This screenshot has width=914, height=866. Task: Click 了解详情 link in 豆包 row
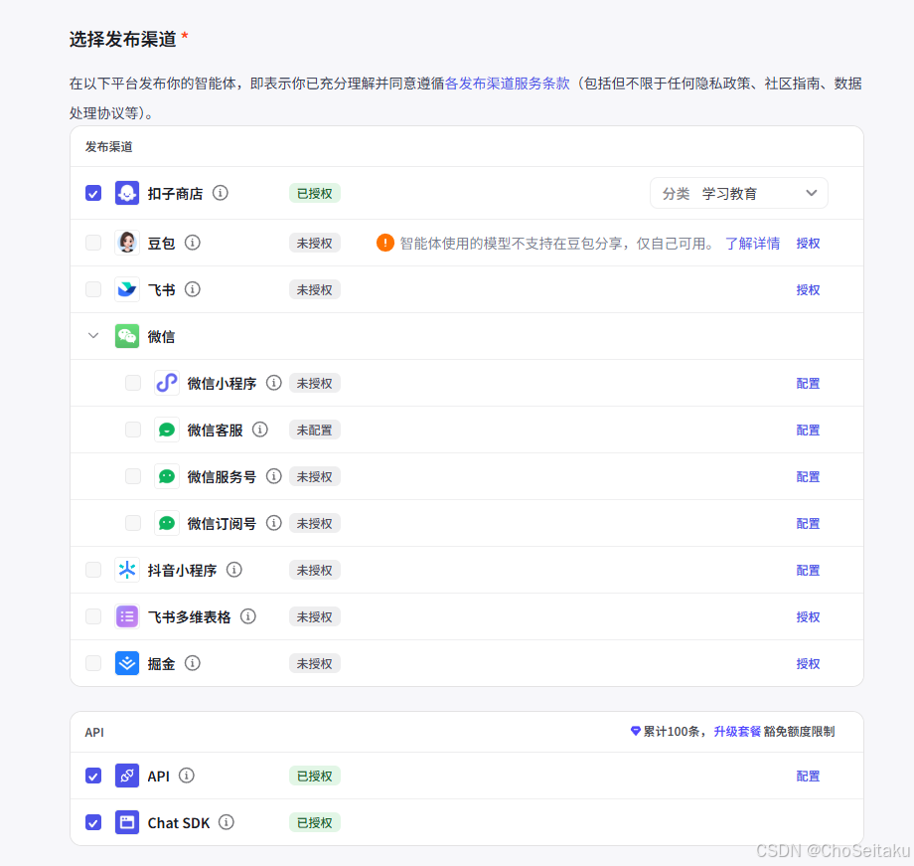click(x=752, y=244)
